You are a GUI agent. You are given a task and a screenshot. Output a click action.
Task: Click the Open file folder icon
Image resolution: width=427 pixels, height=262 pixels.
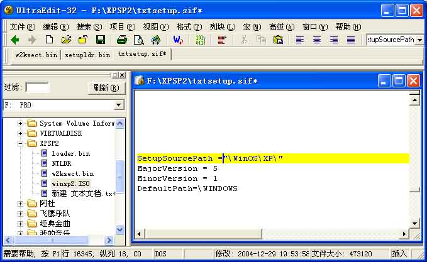click(x=66, y=40)
